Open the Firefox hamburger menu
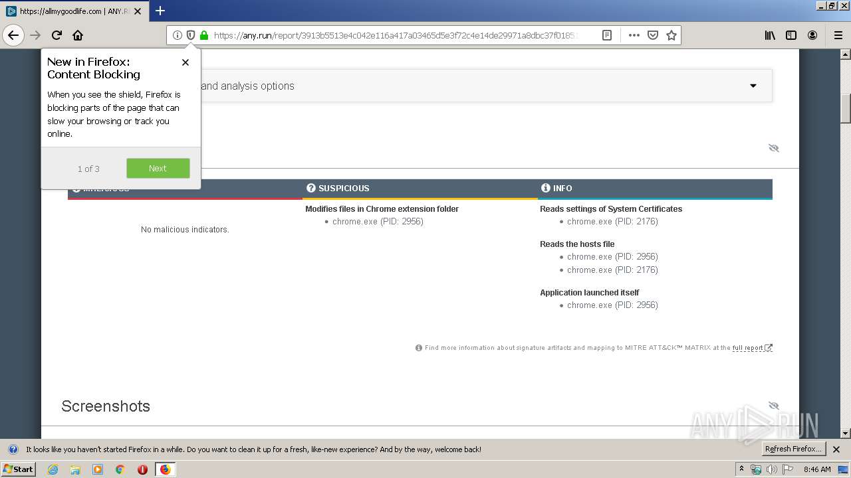The image size is (851, 478). pyautogui.click(x=838, y=35)
